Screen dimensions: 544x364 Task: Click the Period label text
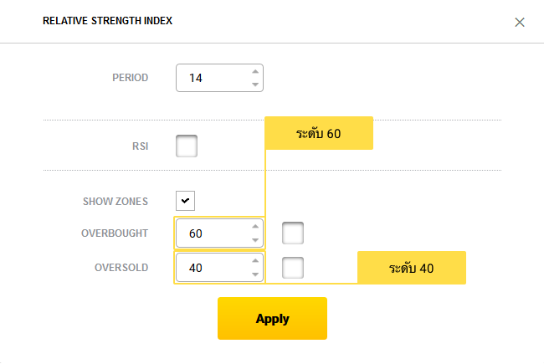(x=130, y=78)
